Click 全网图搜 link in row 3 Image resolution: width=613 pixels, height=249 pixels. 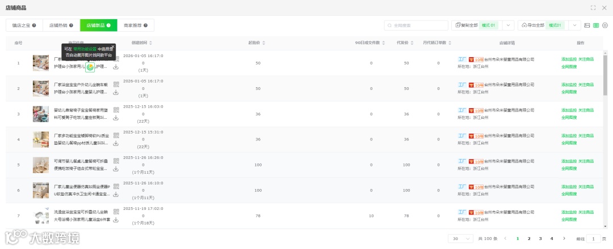tap(569, 118)
